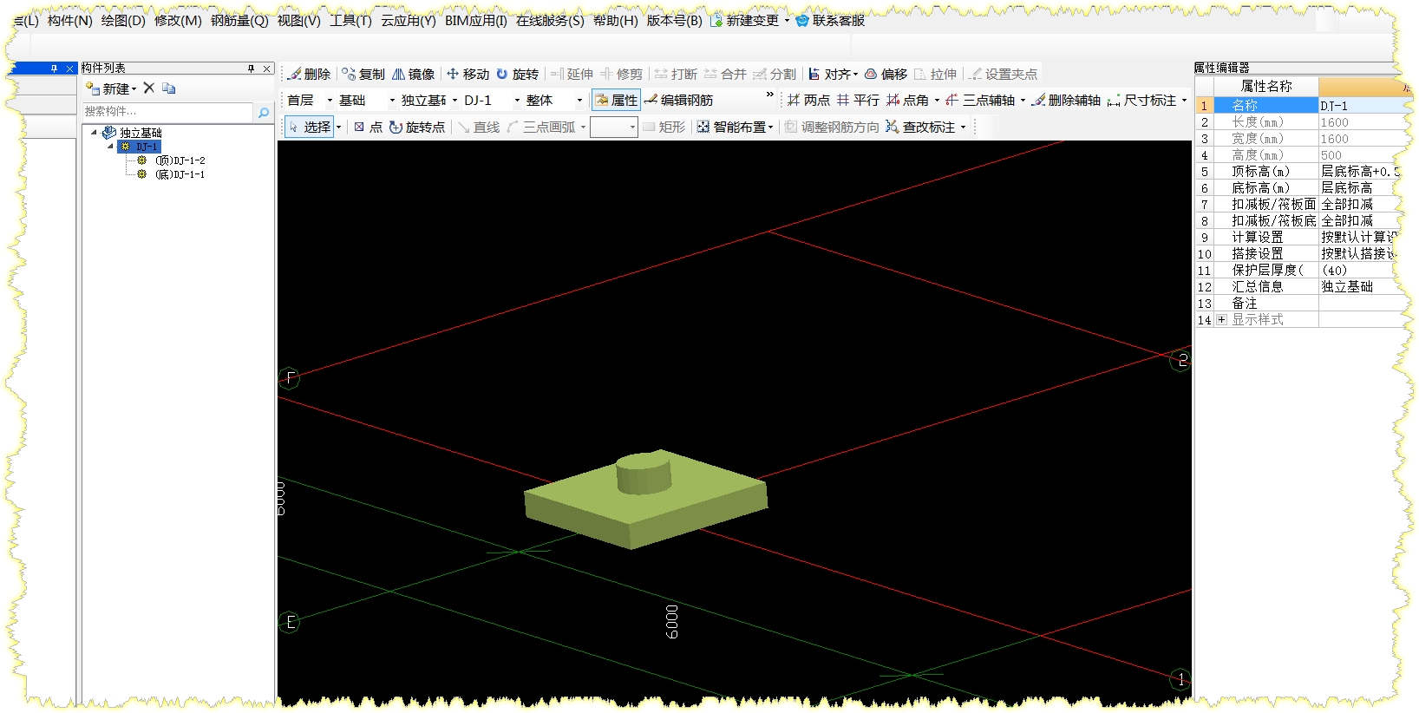Select the 矩形 rectangle tool
1419x713 pixels.
click(664, 128)
